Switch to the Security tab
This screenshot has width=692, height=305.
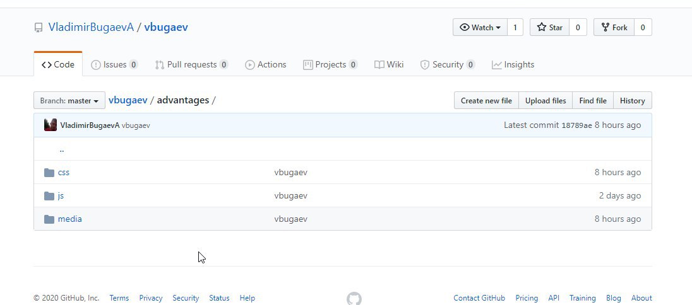[448, 64]
